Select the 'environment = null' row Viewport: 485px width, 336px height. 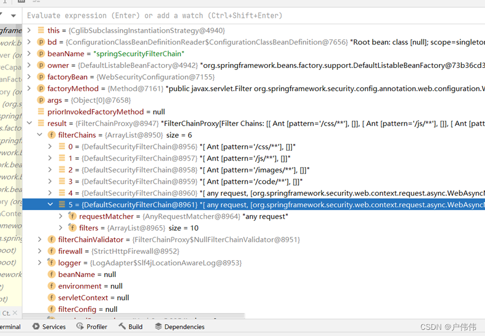253,286
